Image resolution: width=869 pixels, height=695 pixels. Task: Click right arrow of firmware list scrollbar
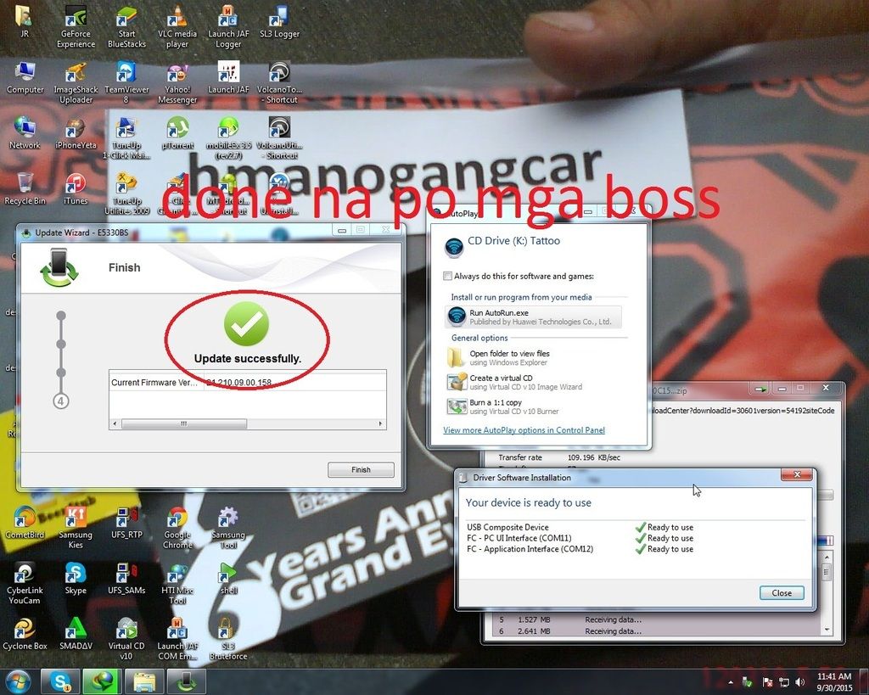point(381,423)
